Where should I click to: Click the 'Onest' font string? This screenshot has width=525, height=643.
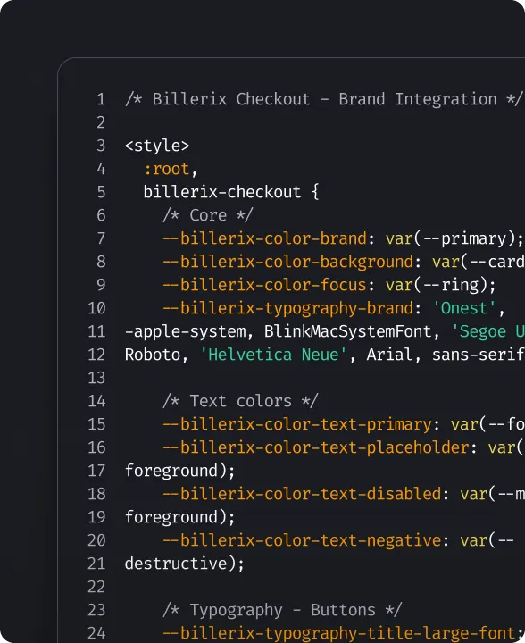(x=465, y=308)
